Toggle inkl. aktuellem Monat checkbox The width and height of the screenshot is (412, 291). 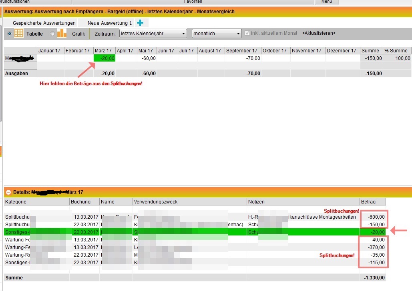pos(247,33)
